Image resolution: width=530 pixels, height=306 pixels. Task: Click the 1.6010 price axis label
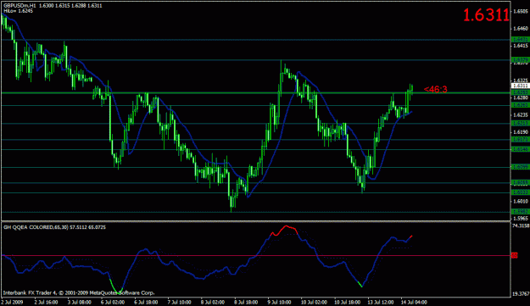coord(521,201)
